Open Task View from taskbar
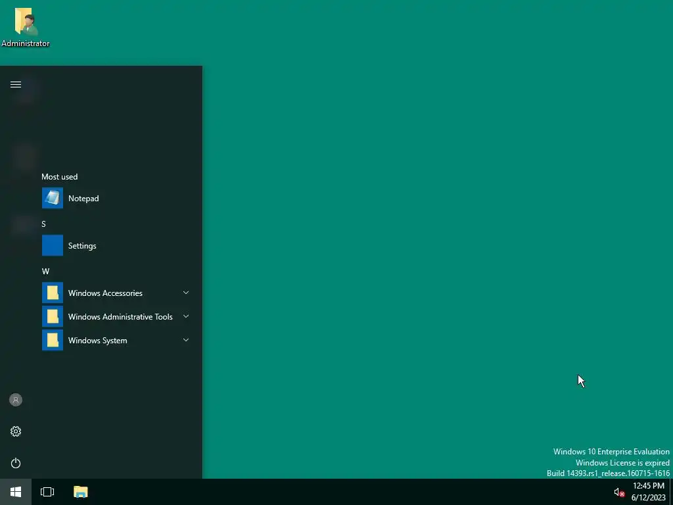The image size is (673, 505). tap(47, 492)
